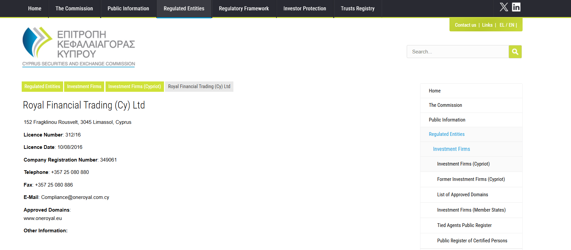Select Regulated Entities in sidebar menu
Screen dimensions: 571x250
point(471,134)
